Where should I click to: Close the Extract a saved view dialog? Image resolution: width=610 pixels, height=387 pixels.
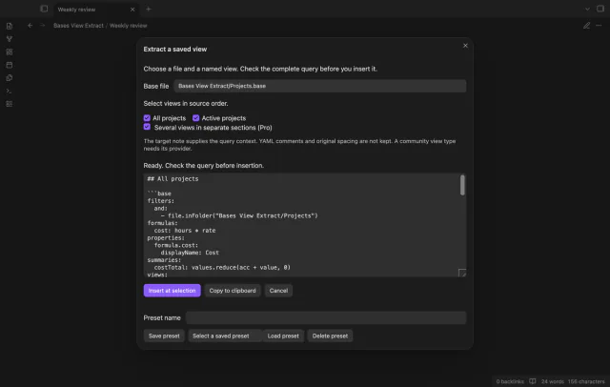pos(465,46)
